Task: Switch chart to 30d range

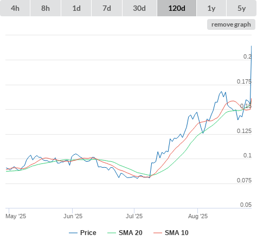Action: [139, 8]
